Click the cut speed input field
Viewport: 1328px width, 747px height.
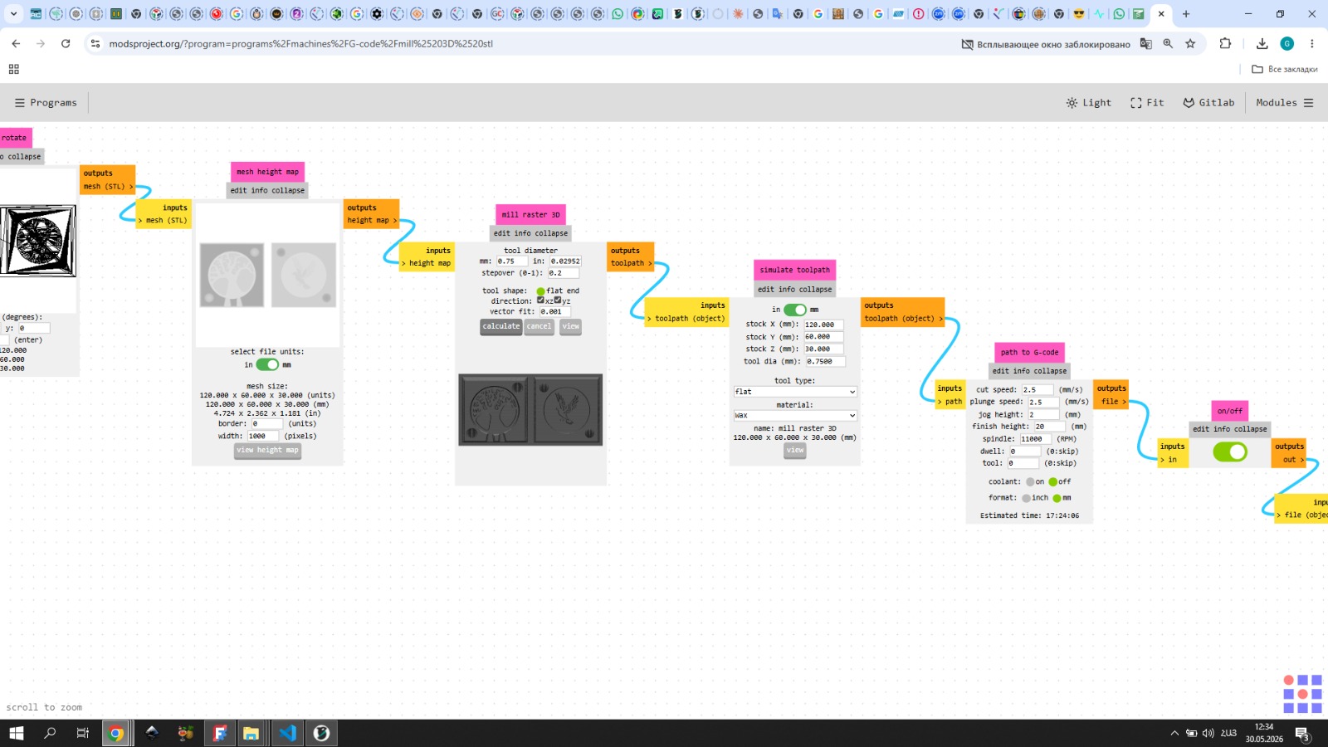click(1037, 389)
